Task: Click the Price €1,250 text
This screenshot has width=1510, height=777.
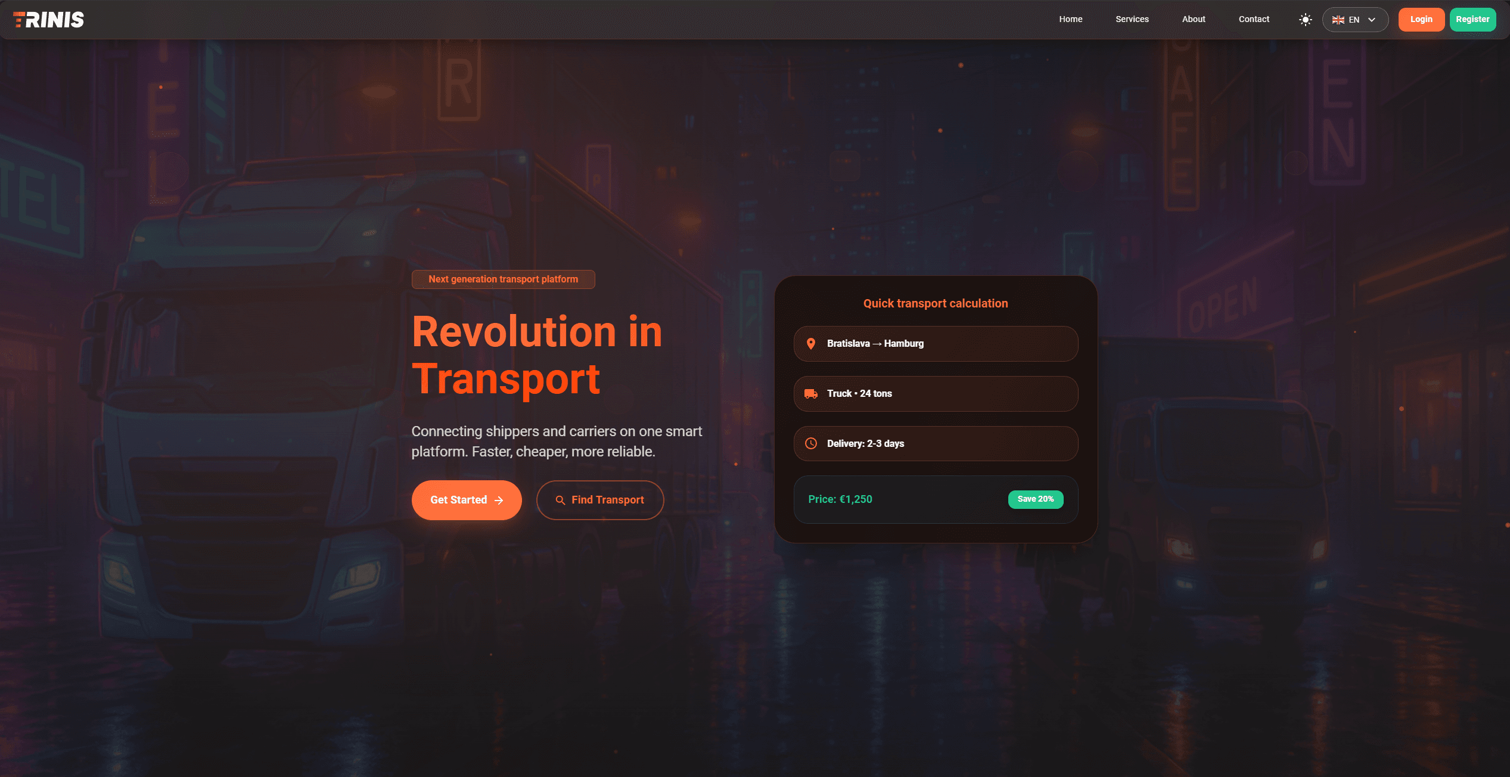Action: 840,499
